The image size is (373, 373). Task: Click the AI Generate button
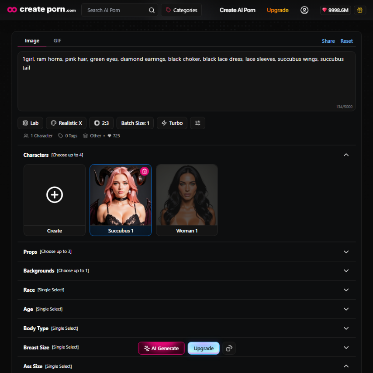click(161, 348)
